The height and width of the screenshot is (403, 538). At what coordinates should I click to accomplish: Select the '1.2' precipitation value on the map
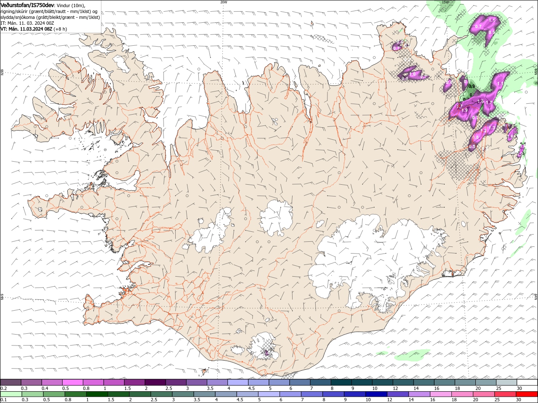coord(483,131)
